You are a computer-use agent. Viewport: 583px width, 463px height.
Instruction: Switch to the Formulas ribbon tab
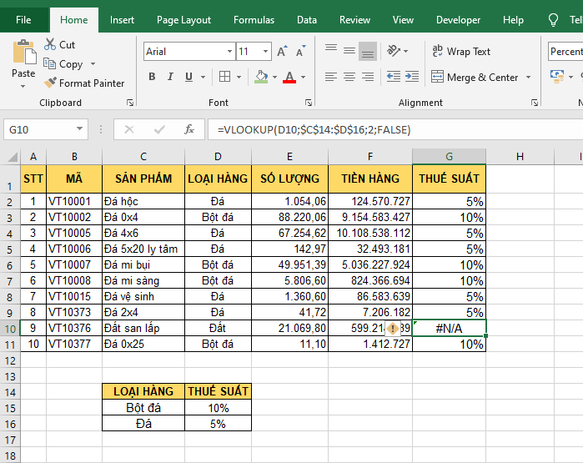pyautogui.click(x=254, y=20)
